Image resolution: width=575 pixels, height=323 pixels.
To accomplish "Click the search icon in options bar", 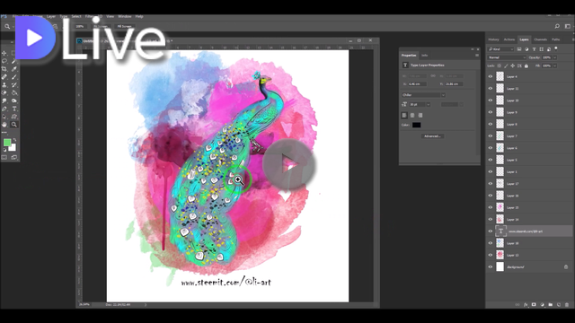I will (557, 26).
